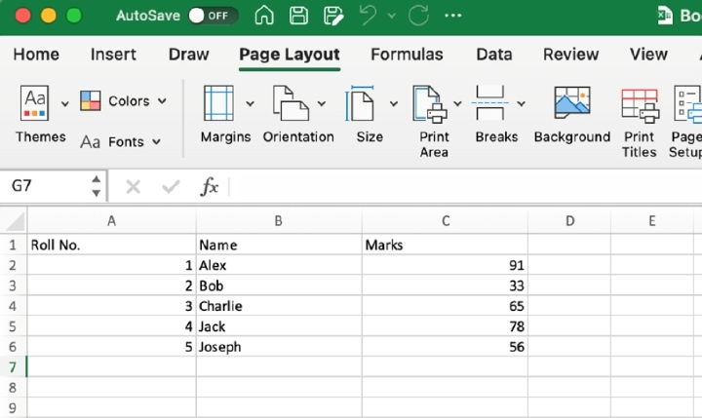This screenshot has height=418, width=702.
Task: Click the Save icon in title bar
Action: [298, 16]
